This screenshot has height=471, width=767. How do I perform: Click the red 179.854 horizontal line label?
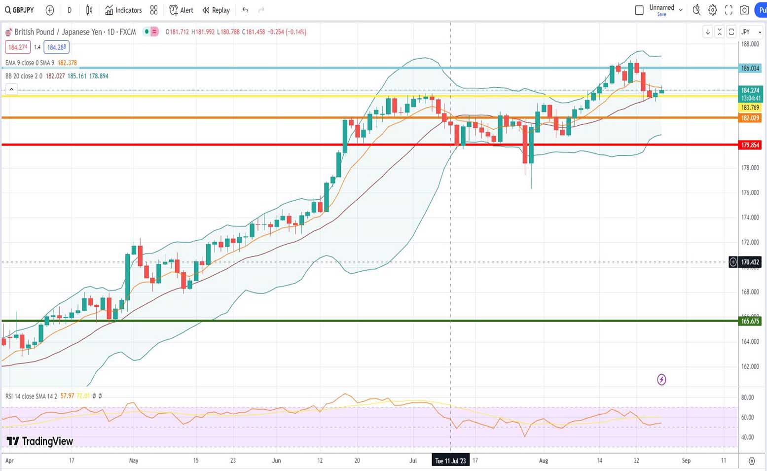coord(750,145)
